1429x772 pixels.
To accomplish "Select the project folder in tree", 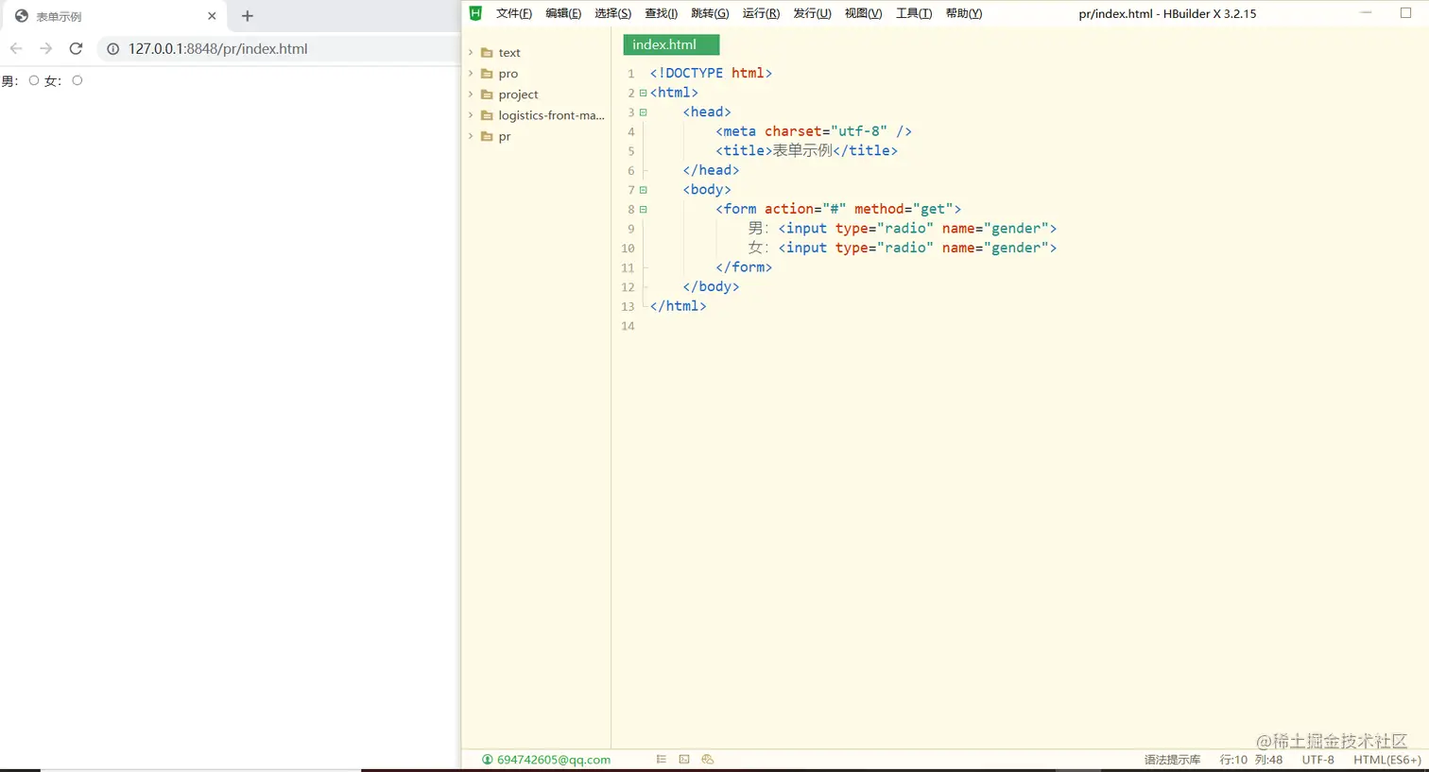I will pyautogui.click(x=518, y=94).
